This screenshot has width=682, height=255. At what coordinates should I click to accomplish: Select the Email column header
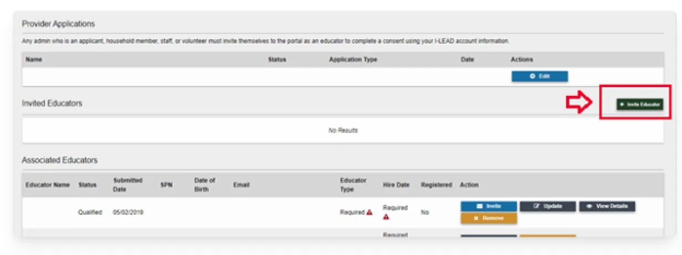coord(241,185)
